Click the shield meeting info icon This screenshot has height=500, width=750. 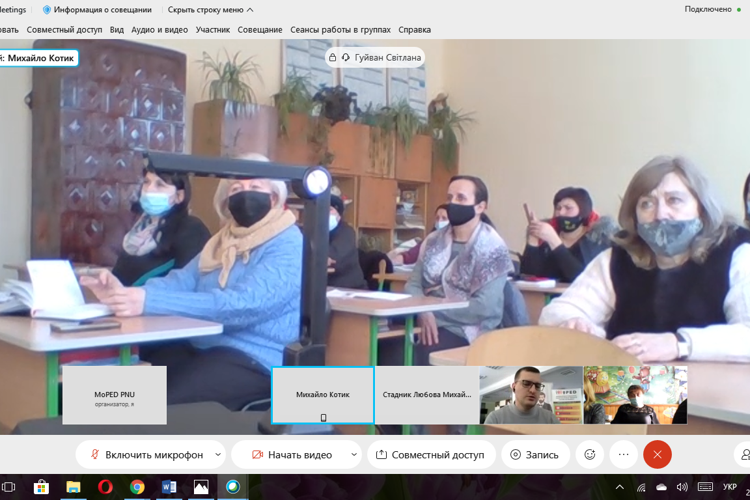47,10
